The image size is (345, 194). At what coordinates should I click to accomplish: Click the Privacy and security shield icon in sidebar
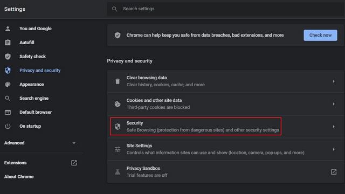click(x=8, y=71)
